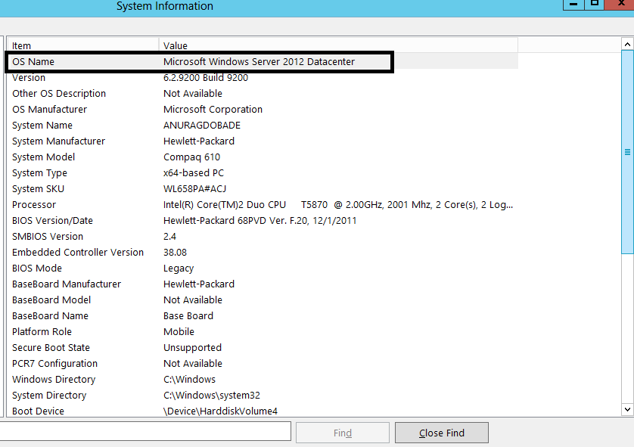Select the Platform Role row
The image size is (634, 447).
click(263, 331)
